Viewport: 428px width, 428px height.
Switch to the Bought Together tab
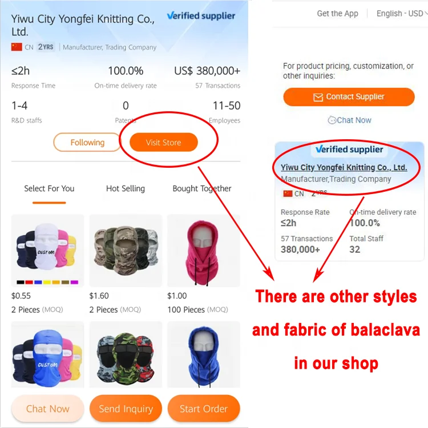point(202,188)
